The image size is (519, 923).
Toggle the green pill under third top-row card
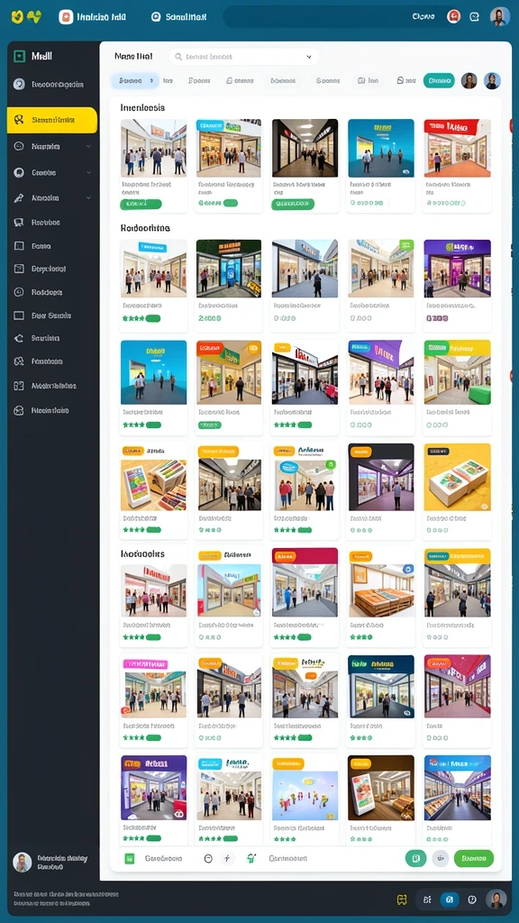pos(293,205)
